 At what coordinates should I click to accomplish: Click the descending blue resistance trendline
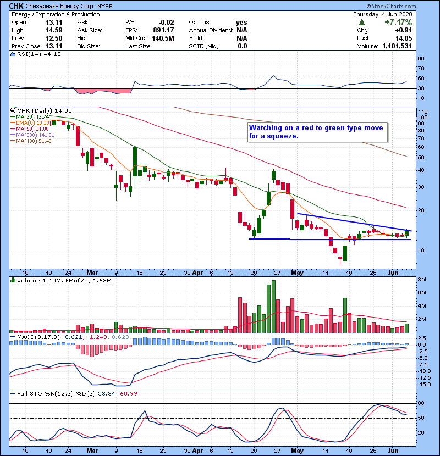click(x=354, y=221)
